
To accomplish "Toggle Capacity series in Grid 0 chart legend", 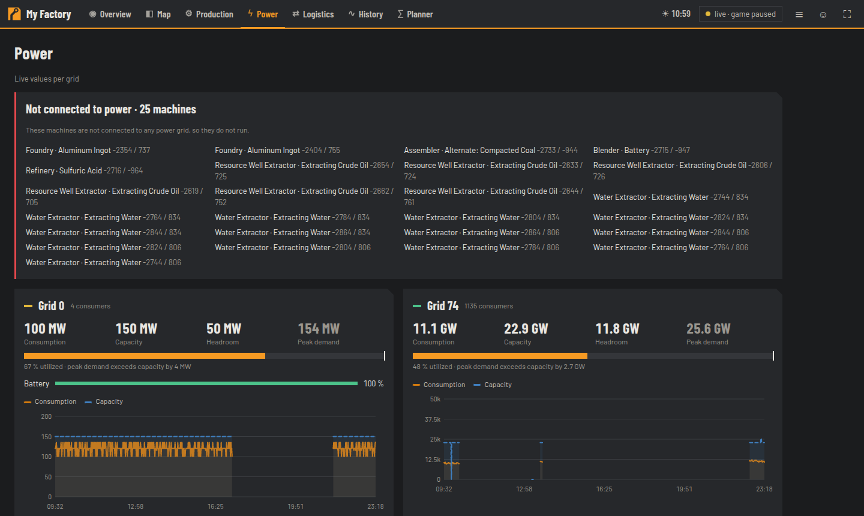I will point(104,402).
